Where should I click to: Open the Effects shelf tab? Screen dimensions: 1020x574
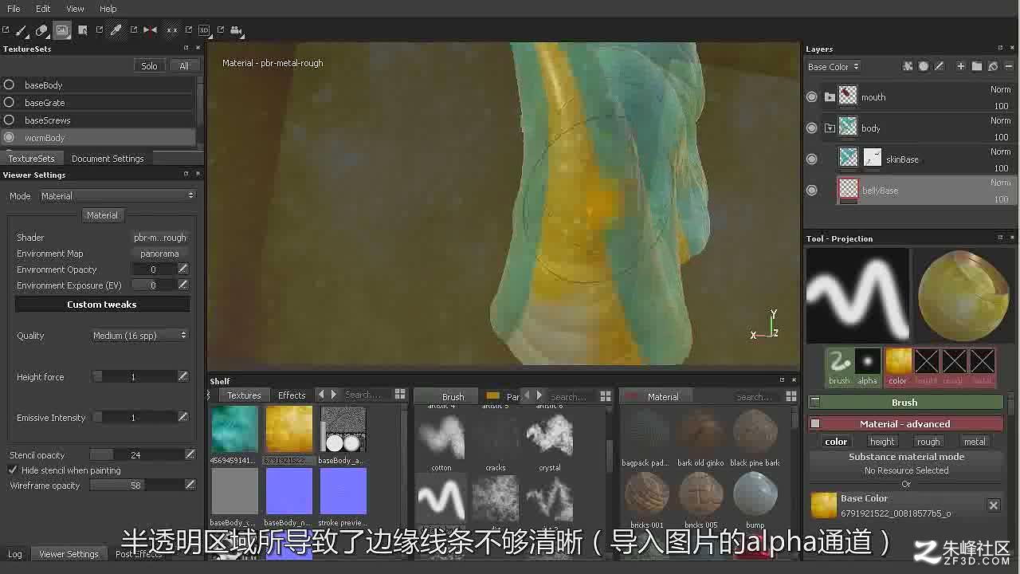(292, 395)
